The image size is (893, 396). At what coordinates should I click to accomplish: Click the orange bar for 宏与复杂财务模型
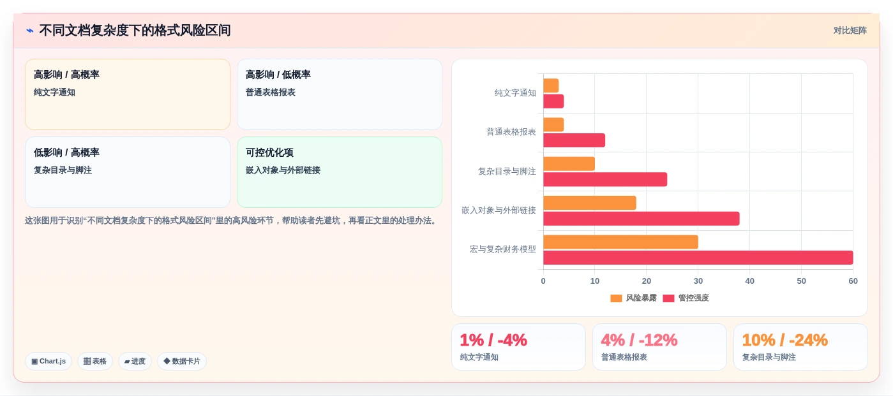pyautogui.click(x=620, y=242)
